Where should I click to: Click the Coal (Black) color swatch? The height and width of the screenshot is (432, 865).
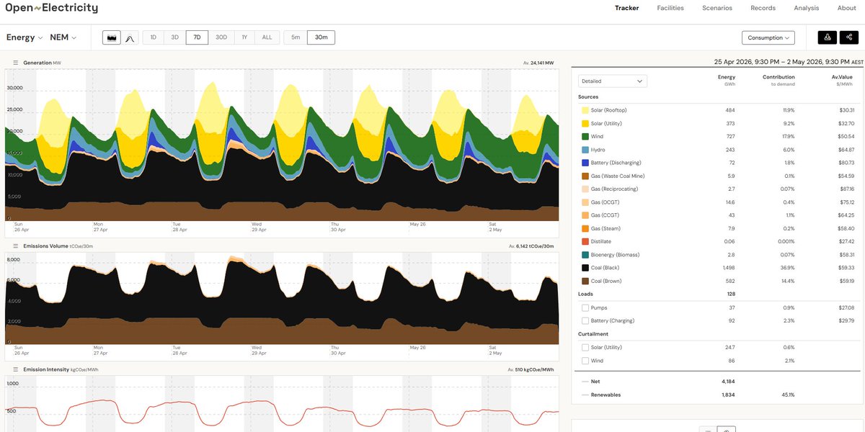pyautogui.click(x=585, y=268)
